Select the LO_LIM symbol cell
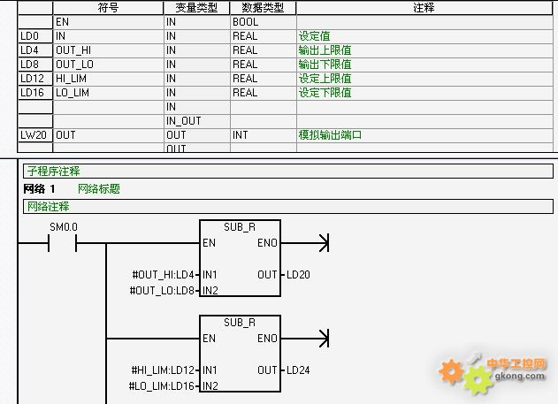558x404 pixels. [x=108, y=93]
